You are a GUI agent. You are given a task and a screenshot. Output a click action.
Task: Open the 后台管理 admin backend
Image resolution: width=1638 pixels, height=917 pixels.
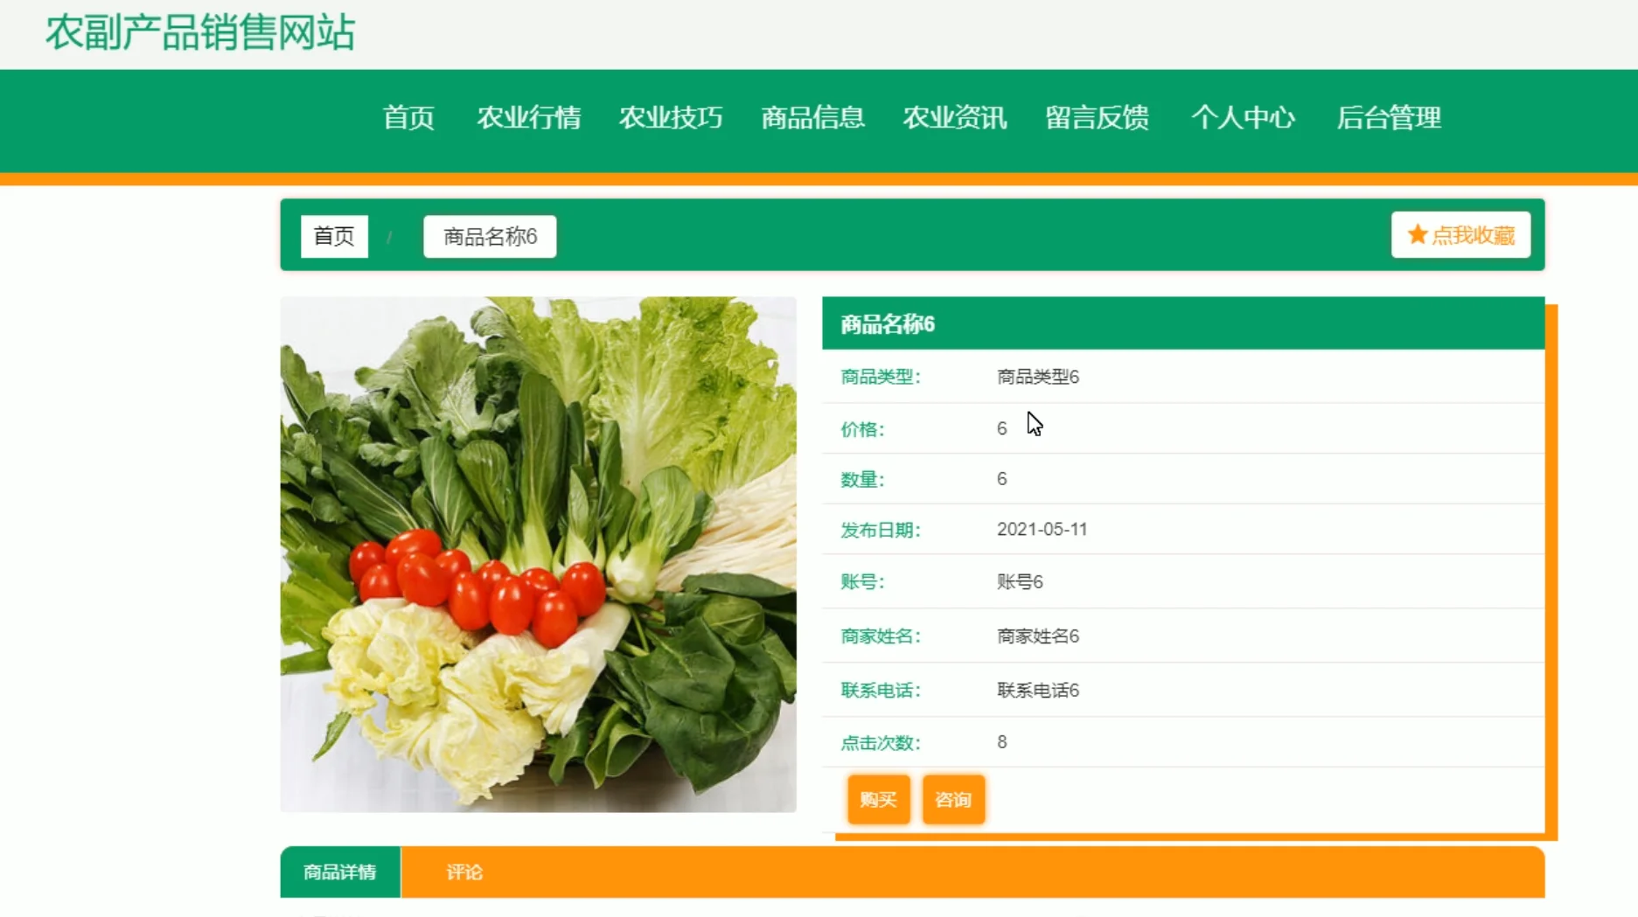(x=1389, y=118)
